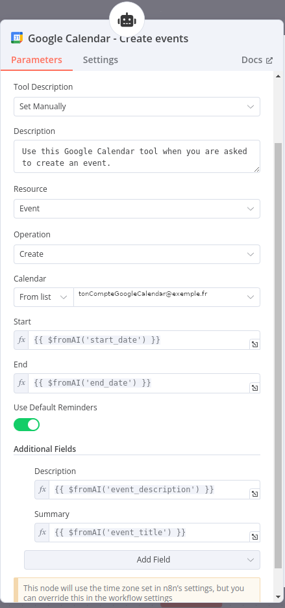This screenshot has height=608, width=285.
Task: Click the 'Calendar' field label
Action: [x=30, y=279]
